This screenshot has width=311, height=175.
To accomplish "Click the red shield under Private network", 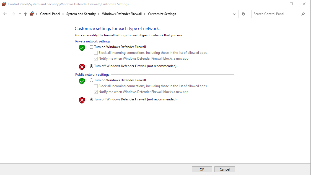I will click(82, 67).
